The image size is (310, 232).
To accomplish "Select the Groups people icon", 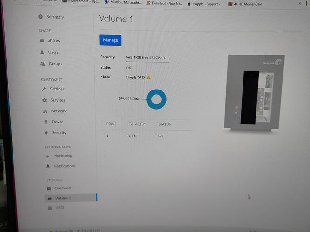I will tap(43, 64).
